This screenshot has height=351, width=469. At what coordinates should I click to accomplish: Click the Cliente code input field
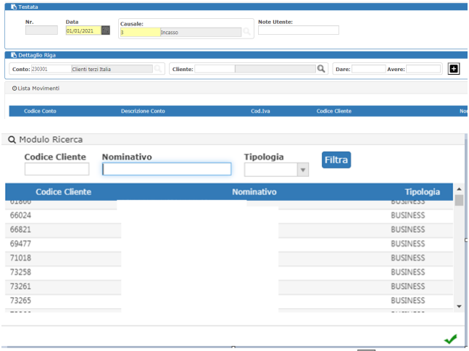[215, 69]
